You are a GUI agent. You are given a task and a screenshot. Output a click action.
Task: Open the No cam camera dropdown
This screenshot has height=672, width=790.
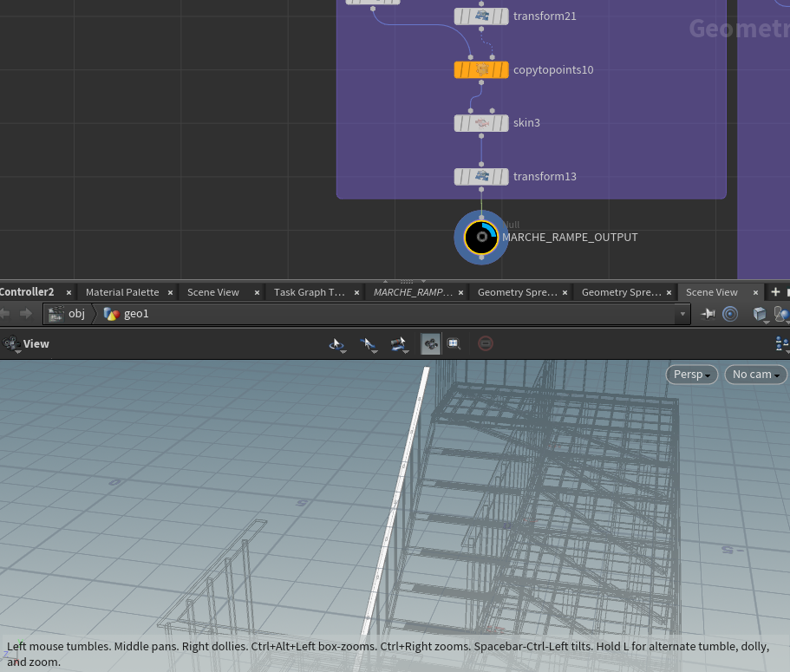[x=755, y=375]
